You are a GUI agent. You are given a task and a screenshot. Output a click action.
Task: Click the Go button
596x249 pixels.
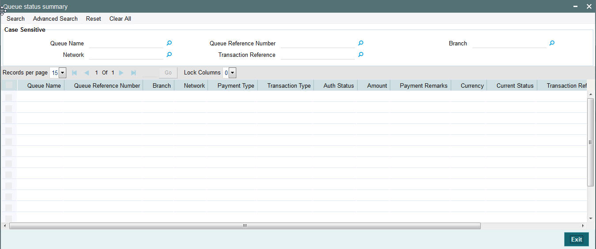tap(168, 73)
